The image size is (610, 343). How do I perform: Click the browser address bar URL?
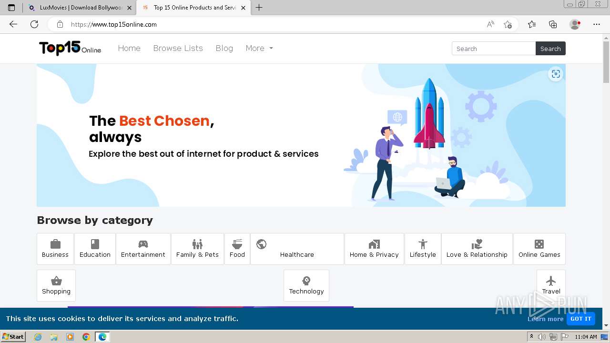click(114, 24)
